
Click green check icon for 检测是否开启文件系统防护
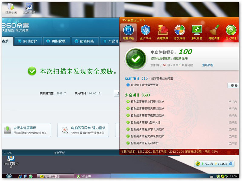128,136
